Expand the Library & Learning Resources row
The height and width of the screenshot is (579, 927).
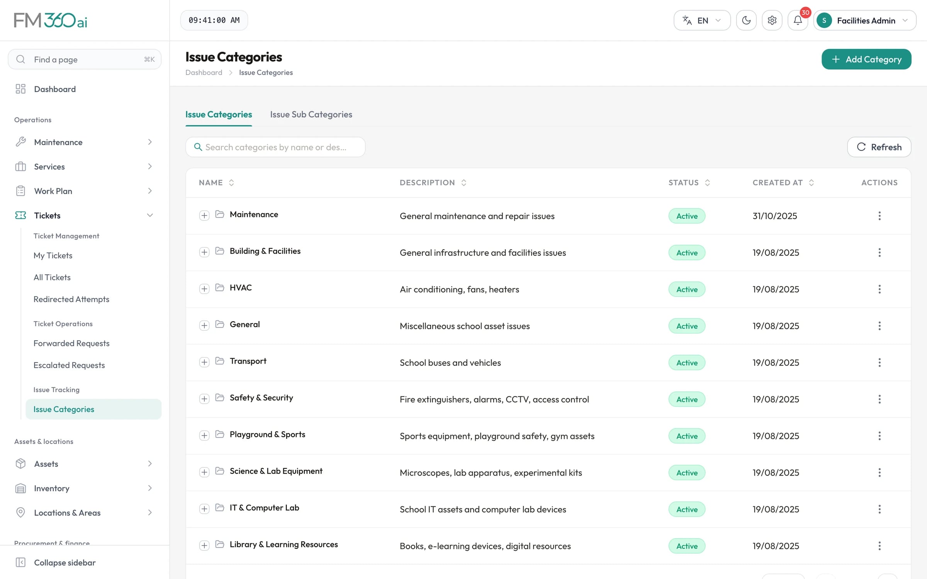pos(204,545)
